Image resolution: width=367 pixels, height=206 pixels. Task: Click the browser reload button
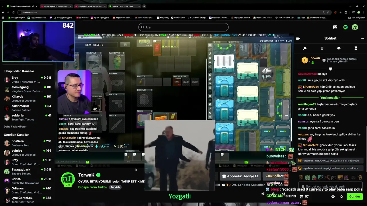13,12
